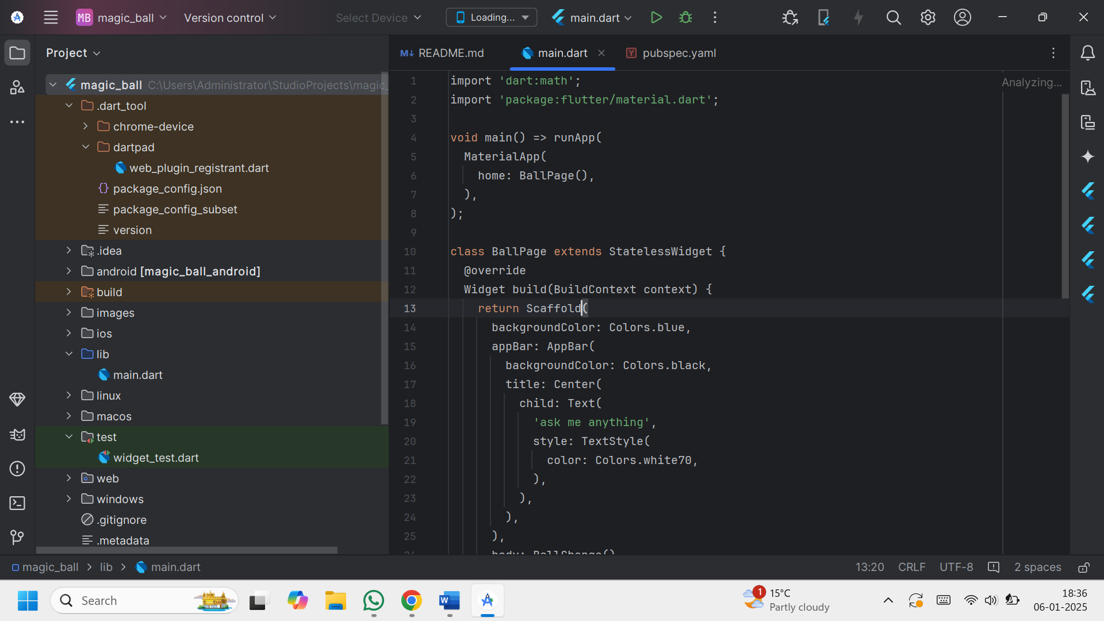Open the Notifications bell
The image size is (1104, 621).
pyautogui.click(x=1087, y=53)
